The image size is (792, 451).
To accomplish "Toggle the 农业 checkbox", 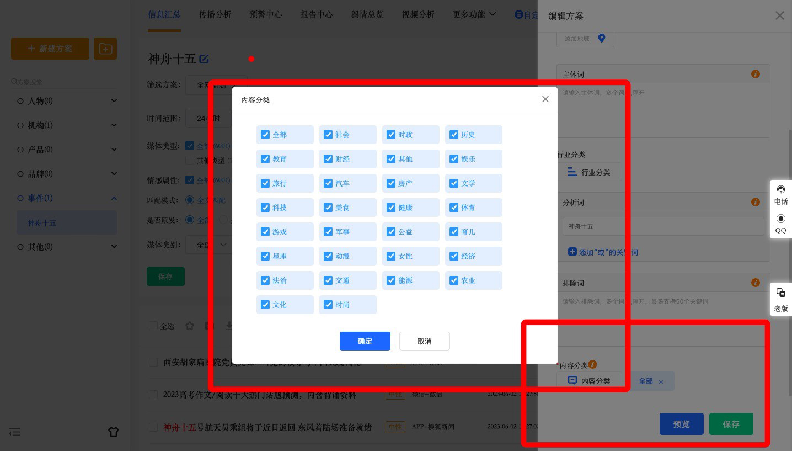I will coord(454,280).
